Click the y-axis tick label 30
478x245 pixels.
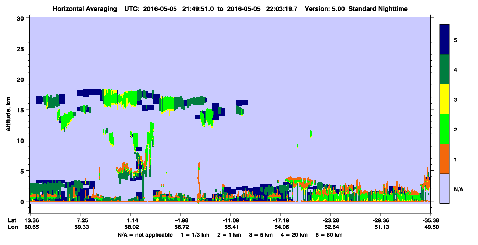coord(21,18)
